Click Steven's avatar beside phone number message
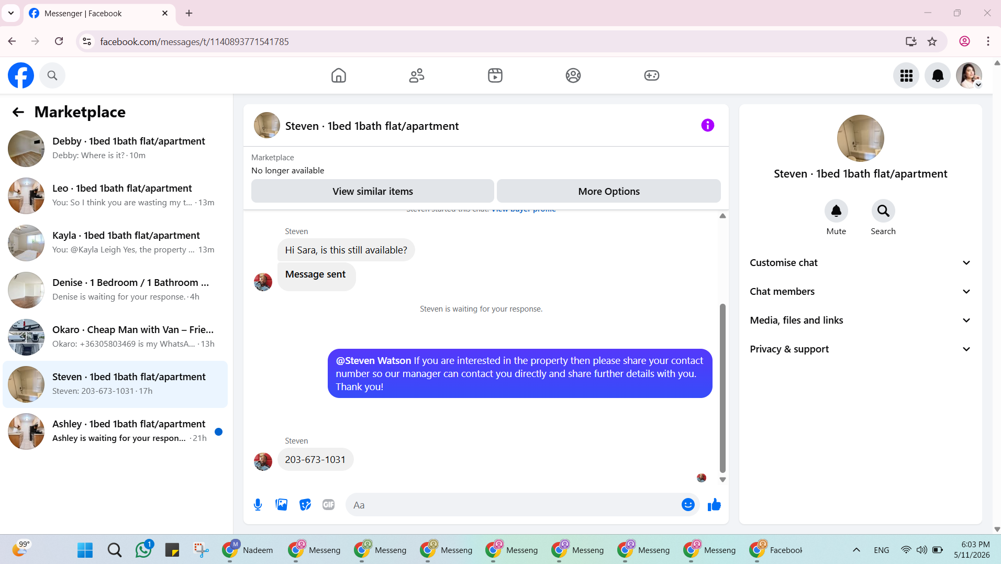Image resolution: width=1001 pixels, height=564 pixels. [263, 461]
